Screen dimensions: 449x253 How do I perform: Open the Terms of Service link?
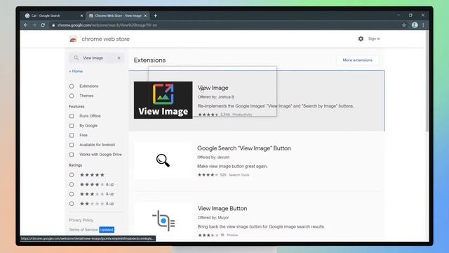(83, 230)
